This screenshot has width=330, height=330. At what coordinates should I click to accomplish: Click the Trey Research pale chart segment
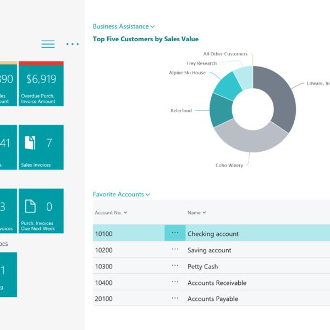click(245, 78)
